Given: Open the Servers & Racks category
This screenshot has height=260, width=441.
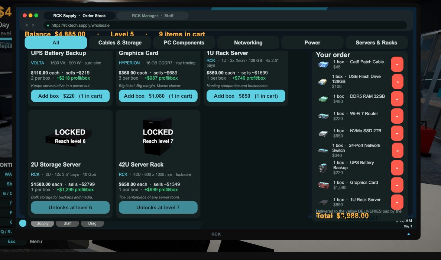Looking at the screenshot, I should [376, 43].
